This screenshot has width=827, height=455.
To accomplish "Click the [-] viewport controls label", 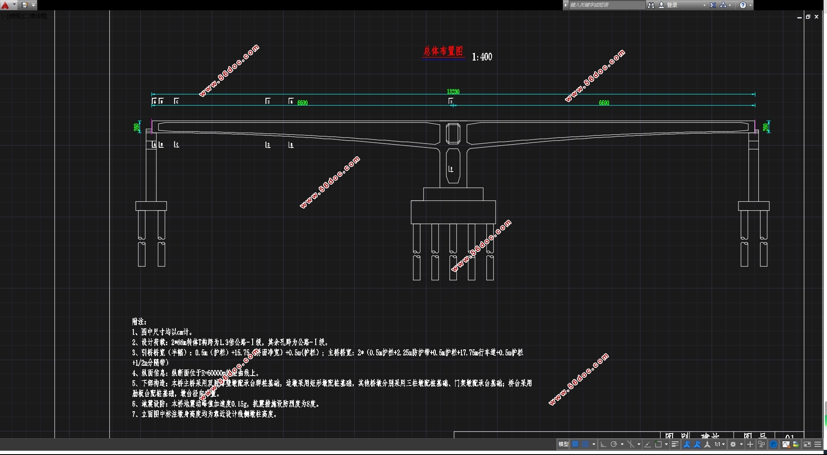I will [4, 16].
